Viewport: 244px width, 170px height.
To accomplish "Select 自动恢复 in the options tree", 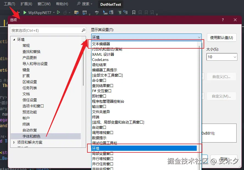I will [x=30, y=130].
